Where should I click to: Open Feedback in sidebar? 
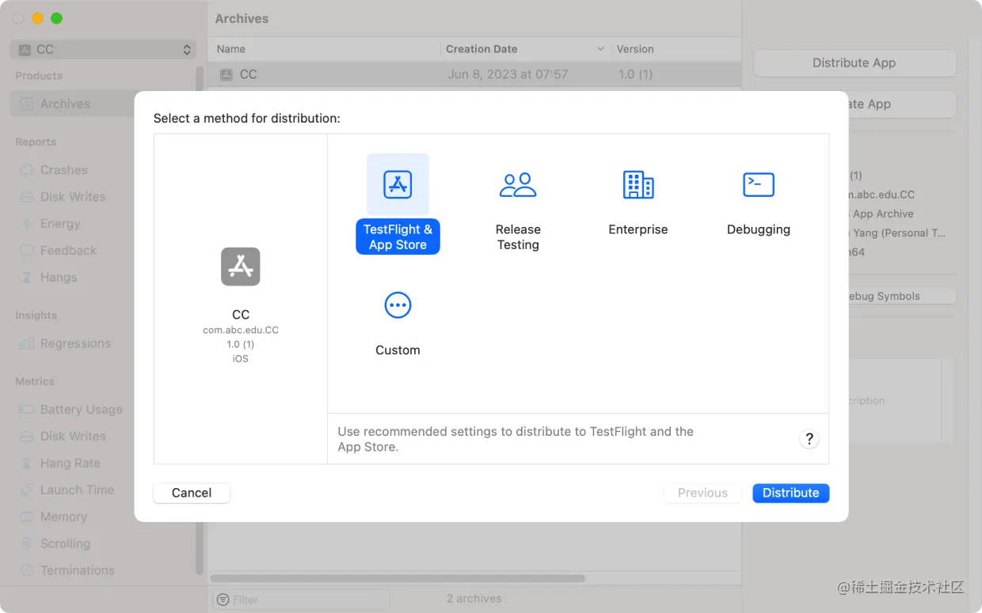coord(68,251)
